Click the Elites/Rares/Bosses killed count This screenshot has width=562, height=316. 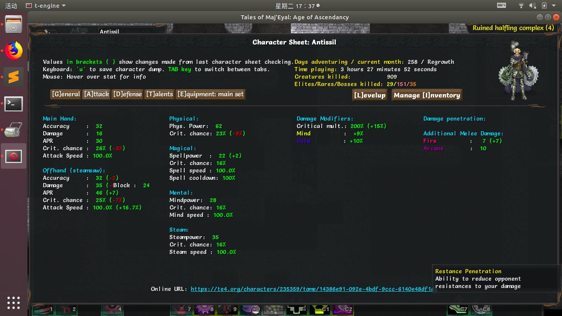pyautogui.click(x=355, y=84)
